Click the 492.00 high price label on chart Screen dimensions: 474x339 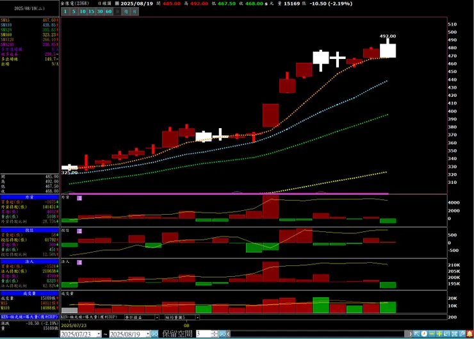[388, 37]
